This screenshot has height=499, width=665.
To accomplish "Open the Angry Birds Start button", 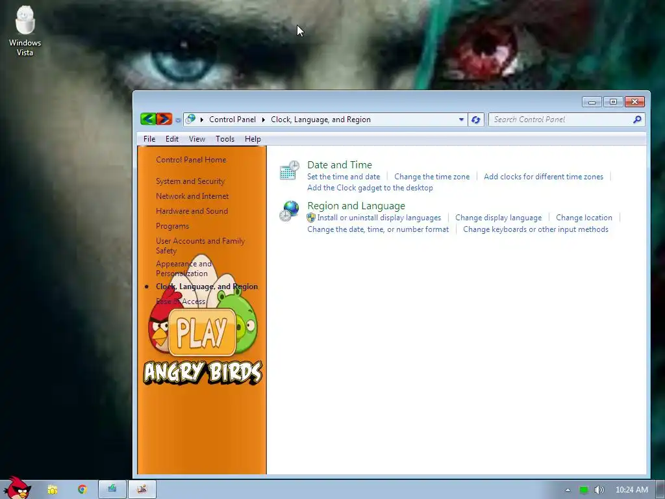I will (18, 488).
